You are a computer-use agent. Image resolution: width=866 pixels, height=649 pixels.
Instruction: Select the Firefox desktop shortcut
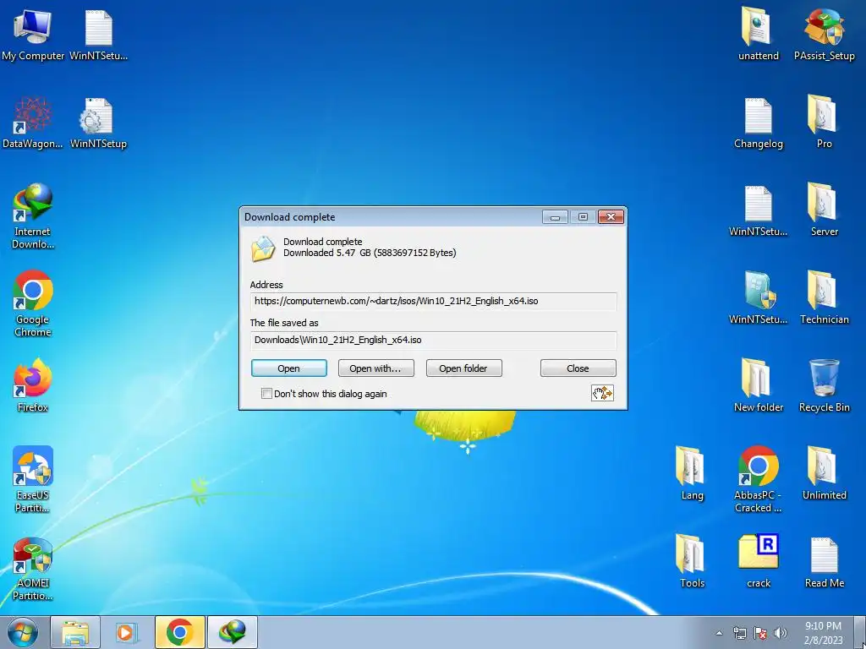point(33,385)
